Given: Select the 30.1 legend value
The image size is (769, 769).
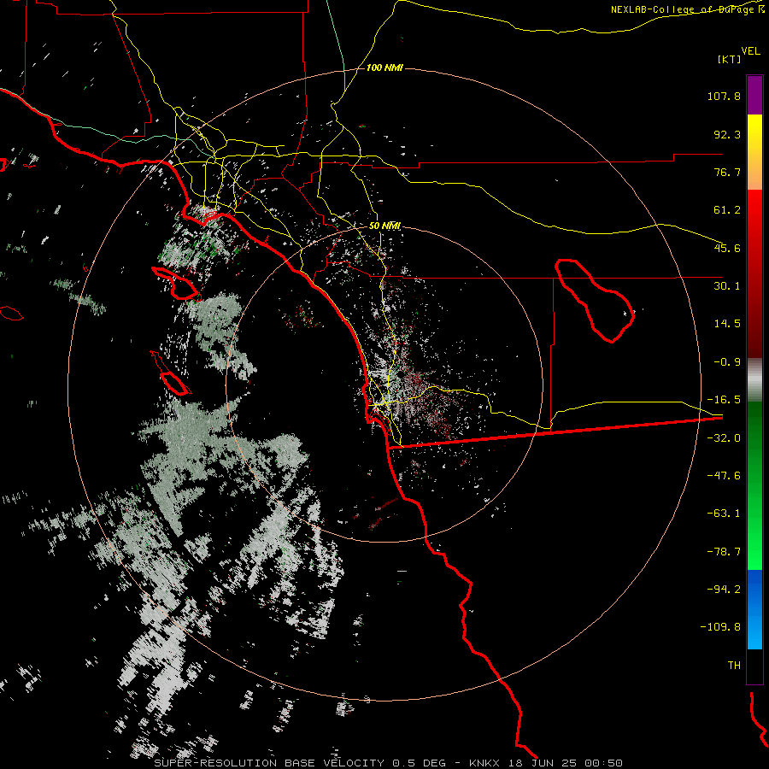Looking at the screenshot, I should coord(727,286).
